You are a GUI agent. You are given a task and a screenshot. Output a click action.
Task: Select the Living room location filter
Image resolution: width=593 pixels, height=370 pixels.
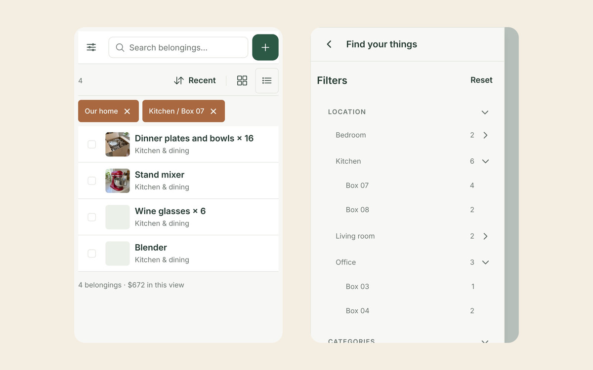pyautogui.click(x=355, y=236)
